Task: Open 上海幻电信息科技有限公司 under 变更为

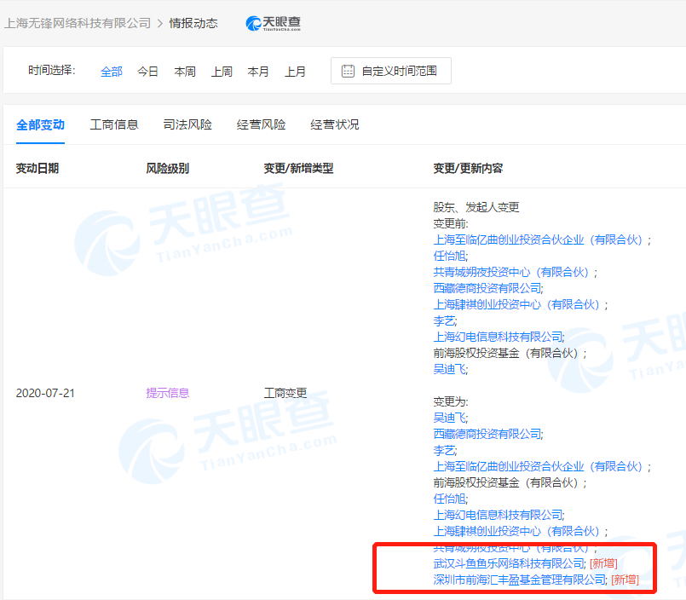Action: tap(498, 515)
